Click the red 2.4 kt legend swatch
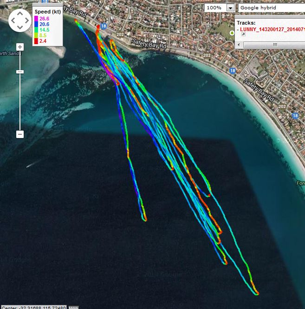305x309 pixels. click(x=36, y=41)
